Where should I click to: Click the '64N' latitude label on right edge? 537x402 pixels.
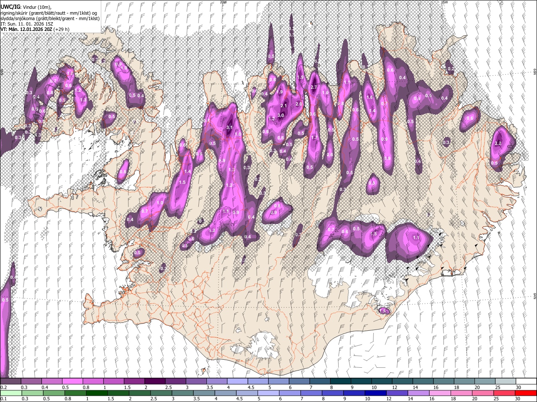(x=535, y=296)
